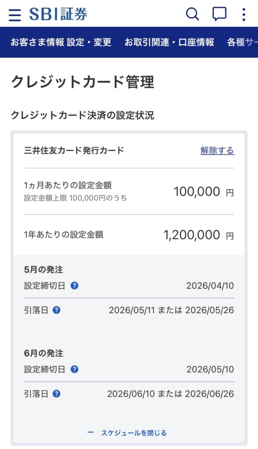Screen dimensions: 258x449
Task: Click the 解除する link
Action: (217, 150)
